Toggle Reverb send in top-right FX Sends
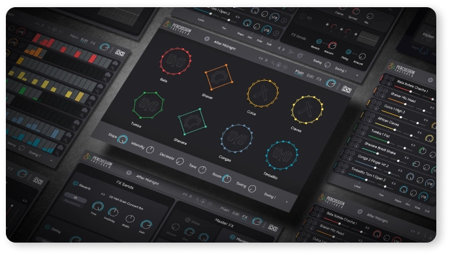 pos(319,42)
